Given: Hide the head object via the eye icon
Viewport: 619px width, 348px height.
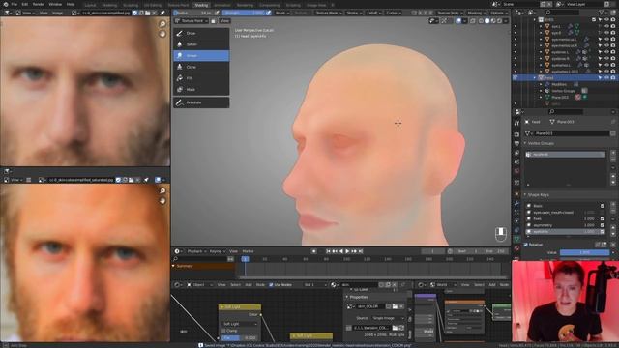Looking at the screenshot, I should click(606, 78).
